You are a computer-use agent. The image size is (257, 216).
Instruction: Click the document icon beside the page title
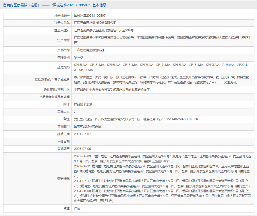[x=5, y=5]
